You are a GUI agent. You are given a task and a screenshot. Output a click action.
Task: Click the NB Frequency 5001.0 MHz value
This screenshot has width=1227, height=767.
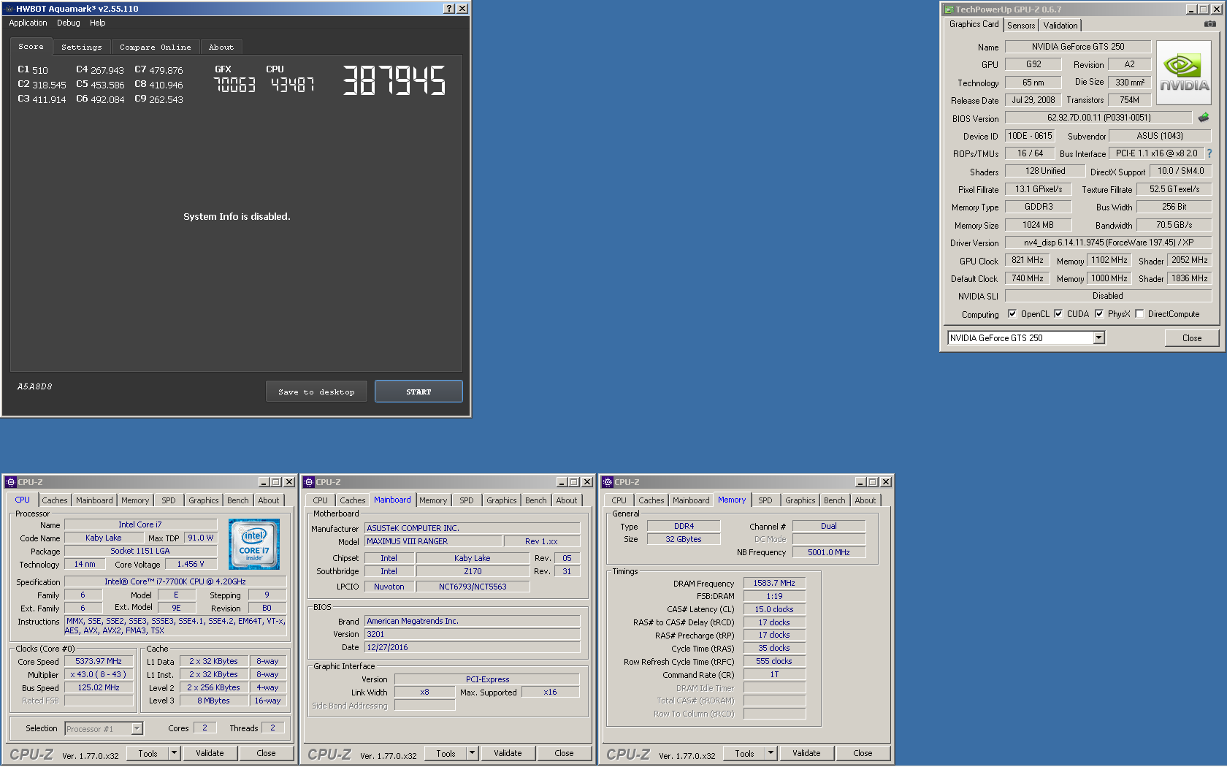tap(829, 552)
